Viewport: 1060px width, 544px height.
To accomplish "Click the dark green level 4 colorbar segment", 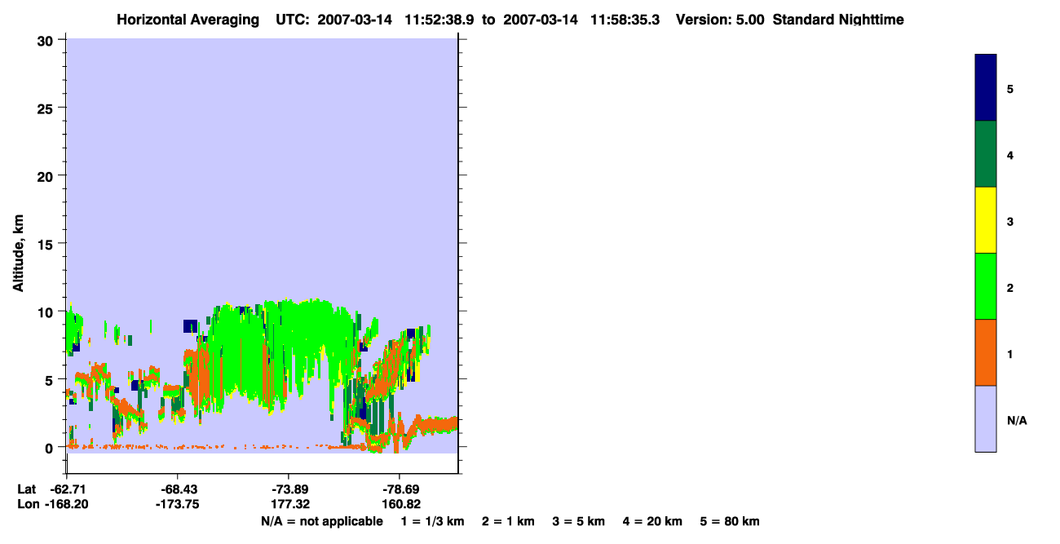I will click(x=986, y=154).
